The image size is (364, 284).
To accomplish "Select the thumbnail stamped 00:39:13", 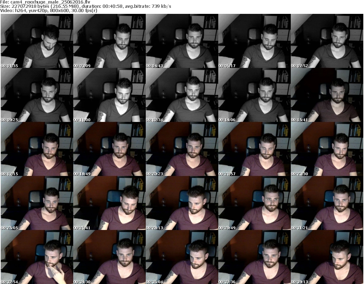I will click(x=327, y=257).
